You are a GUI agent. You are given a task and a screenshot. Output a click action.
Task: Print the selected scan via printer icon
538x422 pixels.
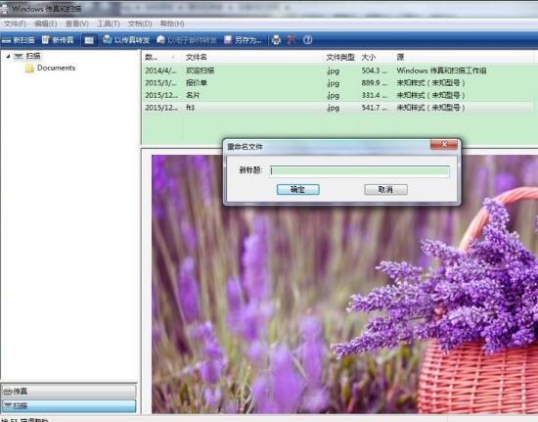click(276, 40)
